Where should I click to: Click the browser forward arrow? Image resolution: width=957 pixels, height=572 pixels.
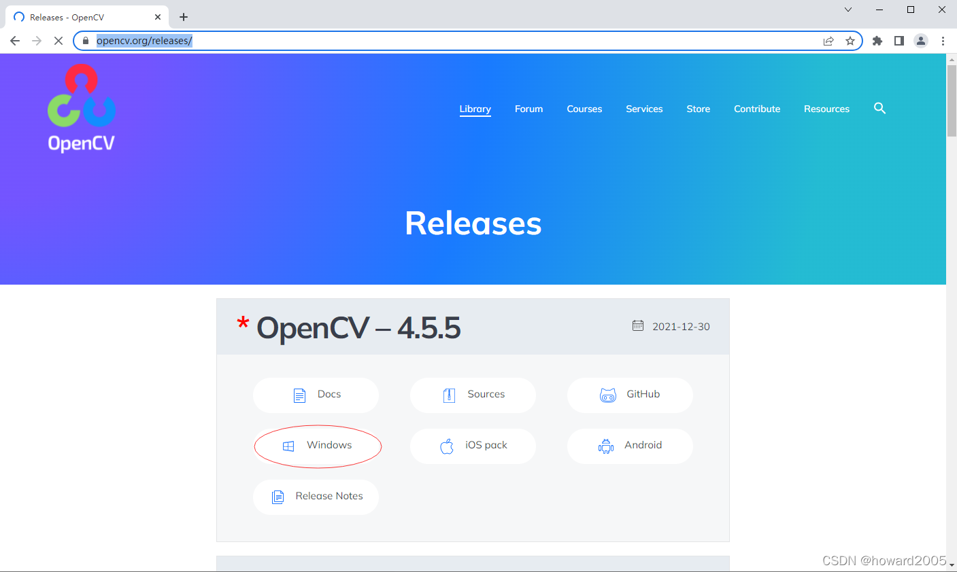37,41
